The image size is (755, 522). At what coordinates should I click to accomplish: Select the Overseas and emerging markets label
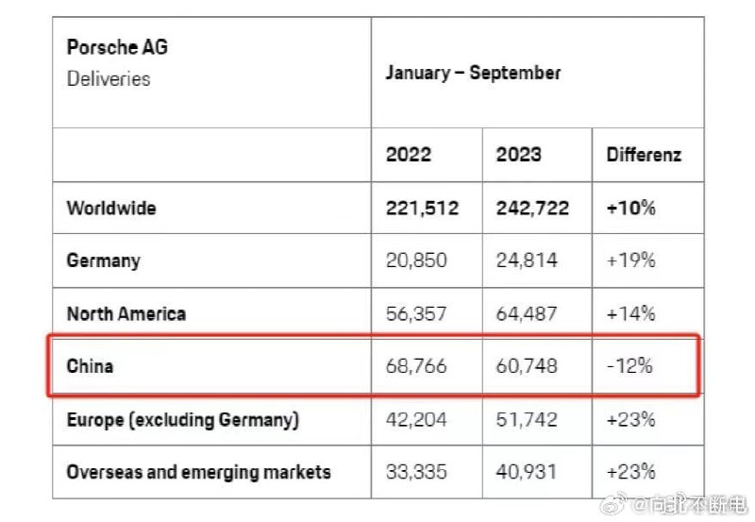coord(198,472)
